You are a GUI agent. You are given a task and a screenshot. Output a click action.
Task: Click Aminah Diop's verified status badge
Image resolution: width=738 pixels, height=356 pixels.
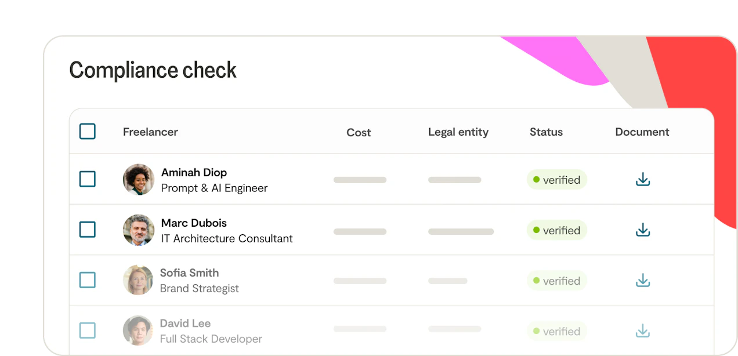[557, 180]
